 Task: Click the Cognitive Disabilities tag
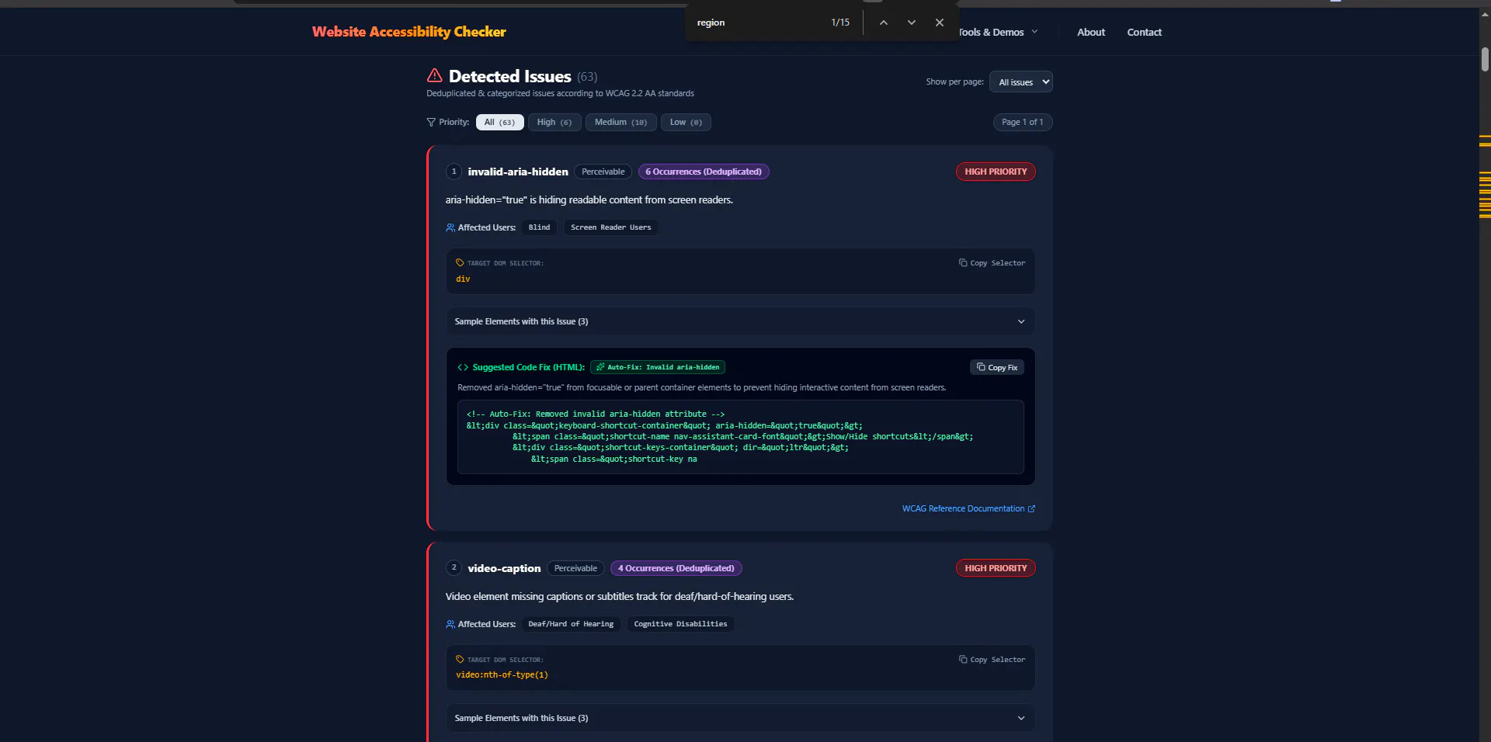click(x=680, y=624)
